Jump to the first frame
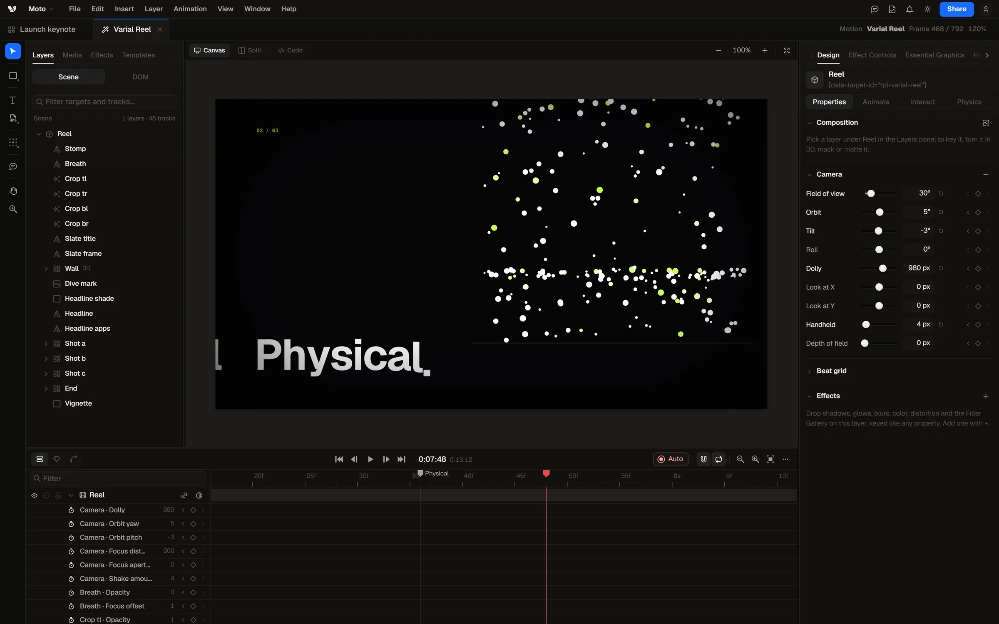This screenshot has height=624, width=999. (x=339, y=459)
